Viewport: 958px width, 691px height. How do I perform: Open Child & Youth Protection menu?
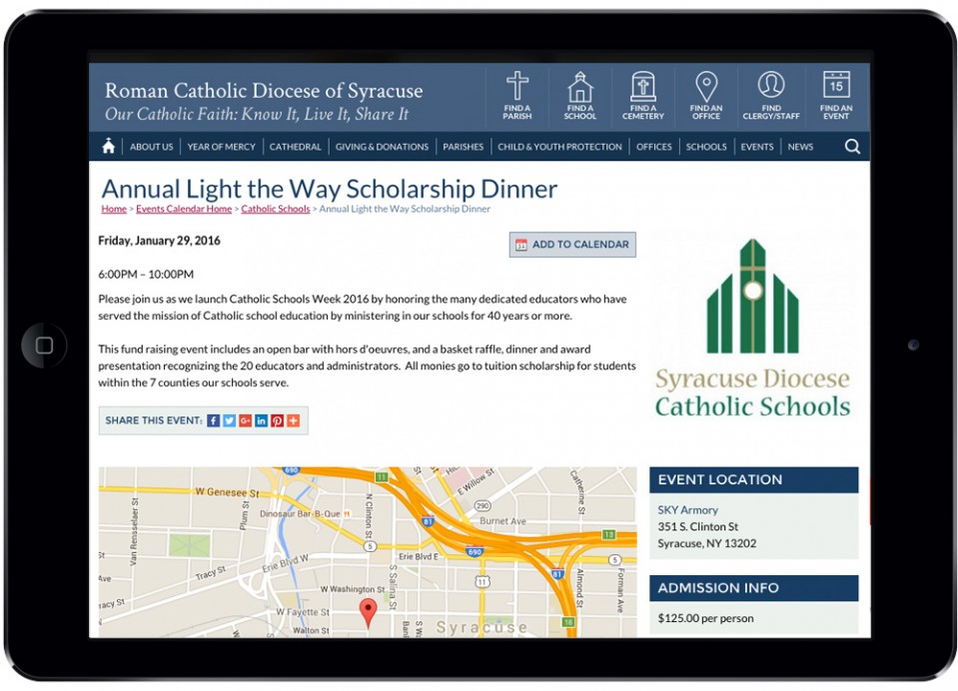pyautogui.click(x=559, y=147)
